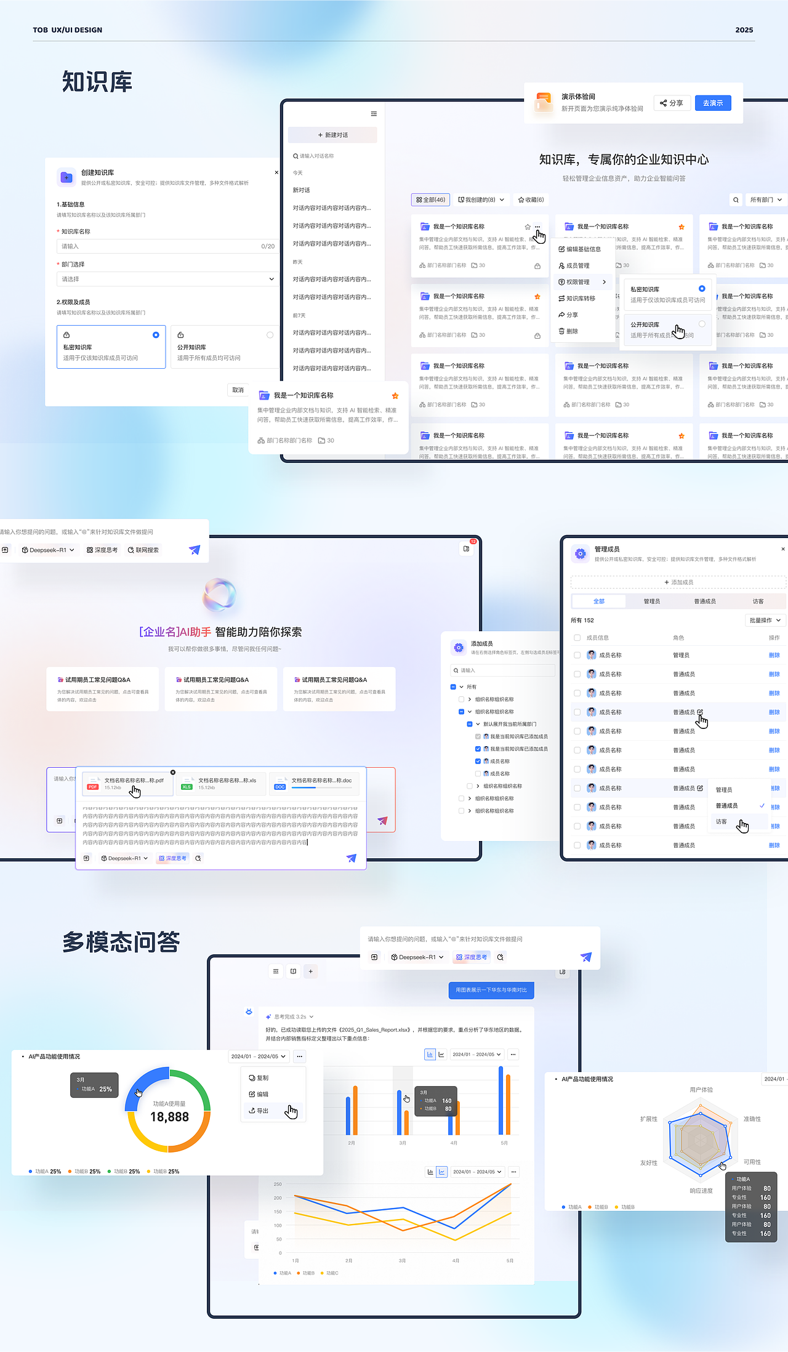Viewport: 788px width, 1352px height.
Task: Click the 知识库名称 input field
Action: point(167,246)
